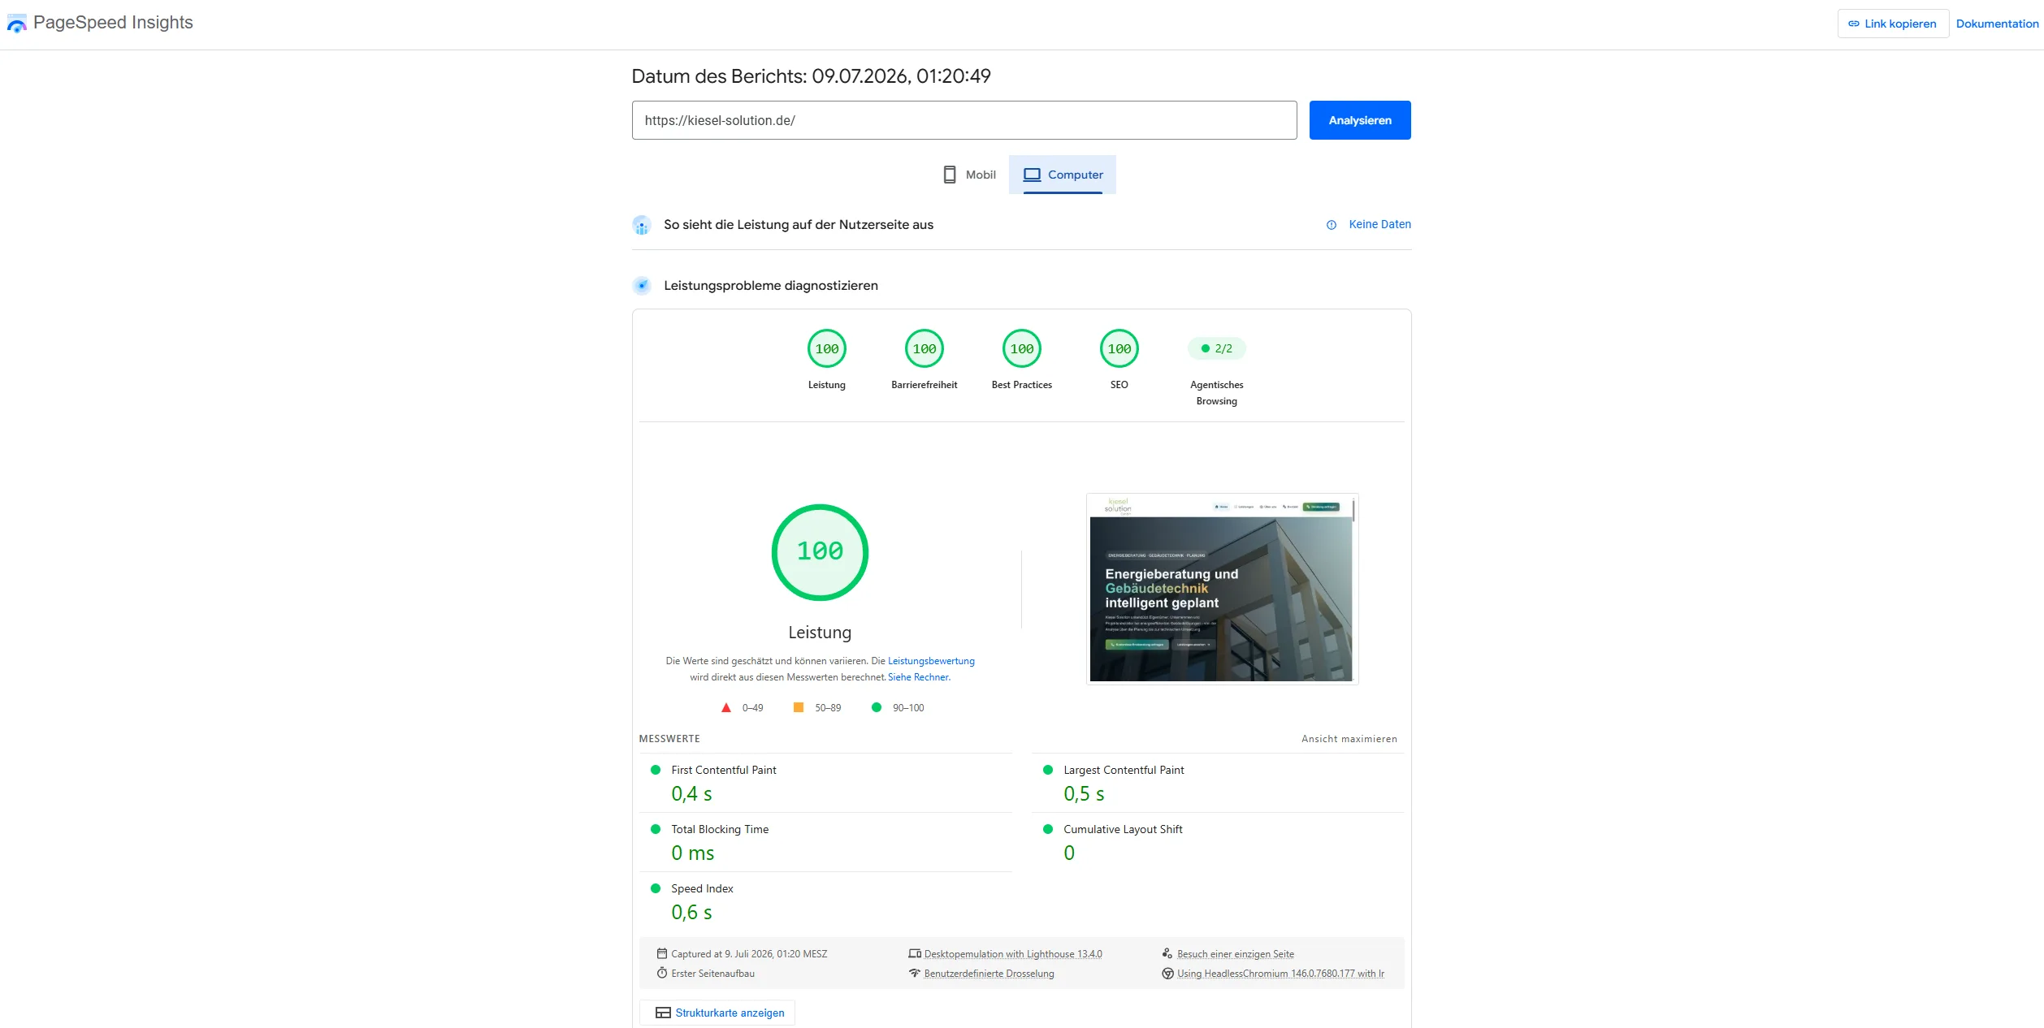The width and height of the screenshot is (2044, 1028).
Task: Click the stopwatch icon beside Erster Seitenaufbau
Action: [662, 974]
